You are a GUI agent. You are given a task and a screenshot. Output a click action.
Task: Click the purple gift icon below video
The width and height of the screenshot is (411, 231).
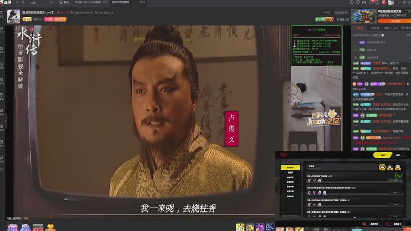click(x=260, y=227)
